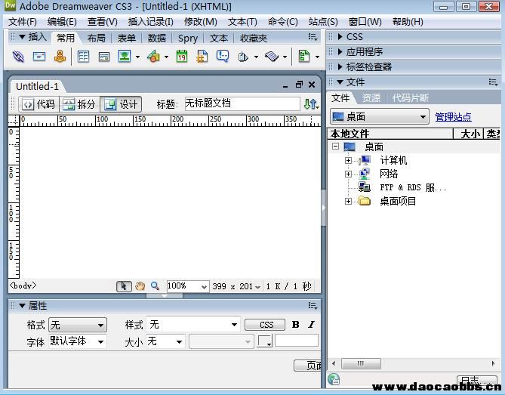Click the 标题 document title field
The width and height of the screenshot is (505, 395).
(242, 104)
